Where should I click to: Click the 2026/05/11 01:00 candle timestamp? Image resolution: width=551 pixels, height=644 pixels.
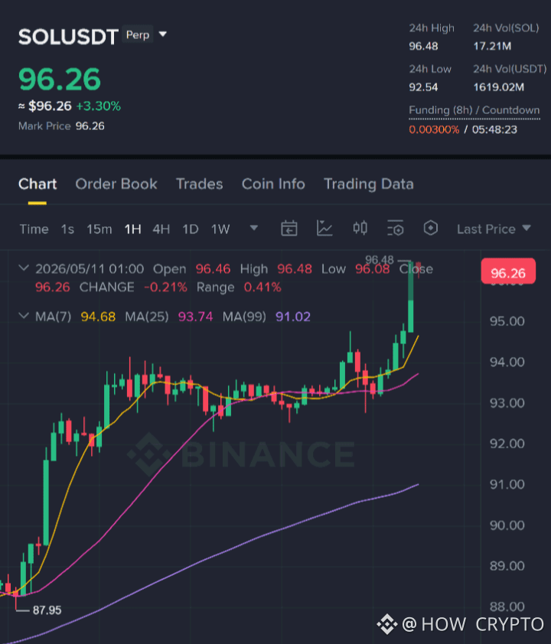(x=90, y=269)
